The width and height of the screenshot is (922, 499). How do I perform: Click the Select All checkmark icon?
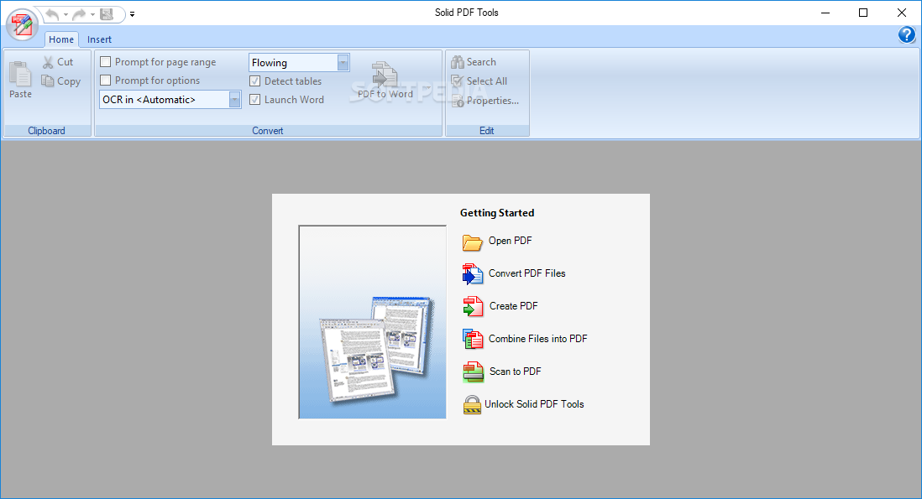pos(458,81)
